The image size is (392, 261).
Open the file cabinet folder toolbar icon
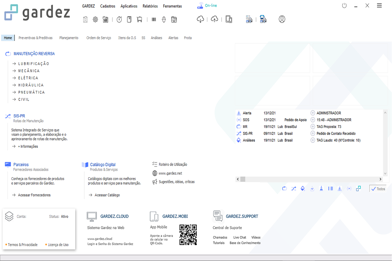(x=174, y=19)
